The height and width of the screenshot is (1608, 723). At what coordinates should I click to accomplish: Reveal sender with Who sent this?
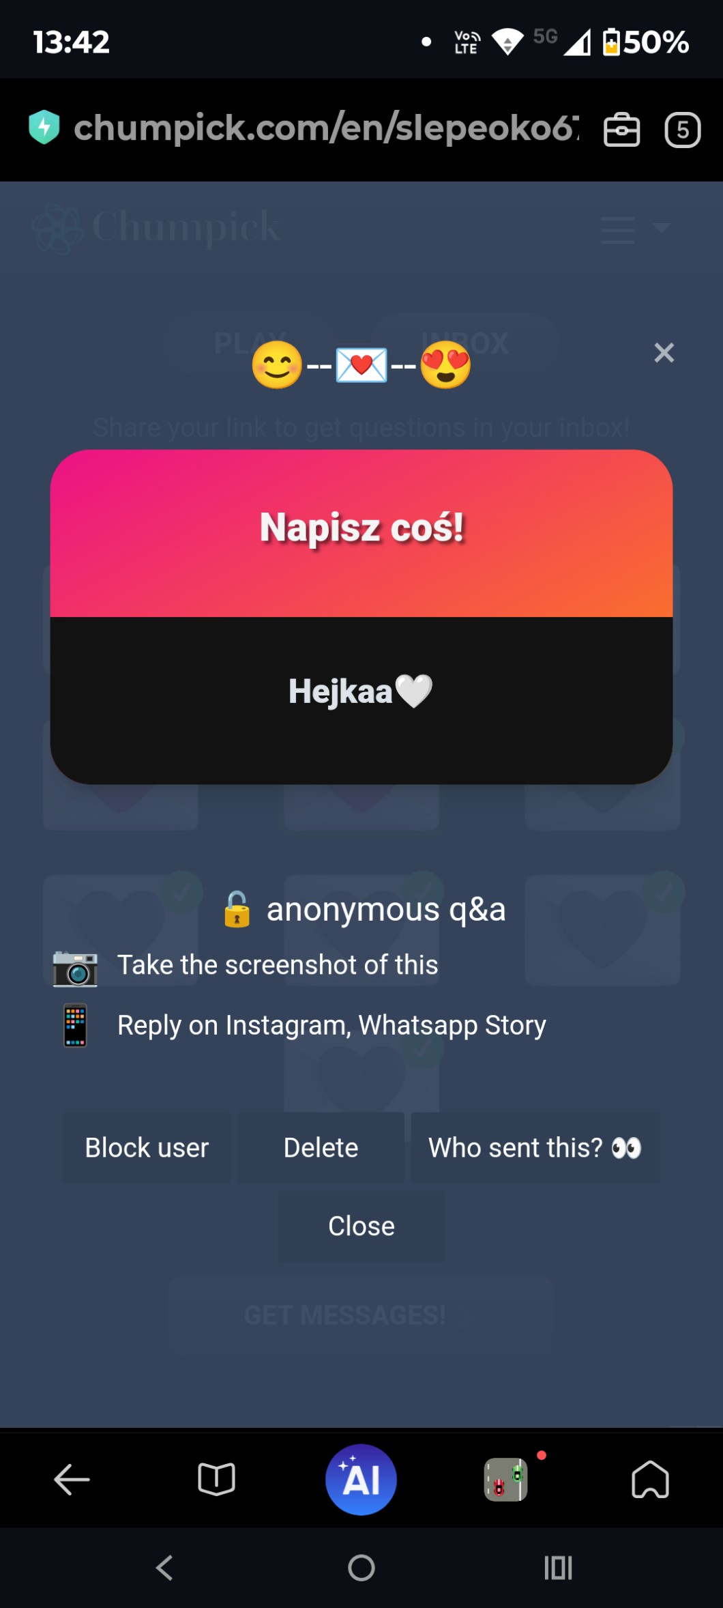tap(535, 1147)
